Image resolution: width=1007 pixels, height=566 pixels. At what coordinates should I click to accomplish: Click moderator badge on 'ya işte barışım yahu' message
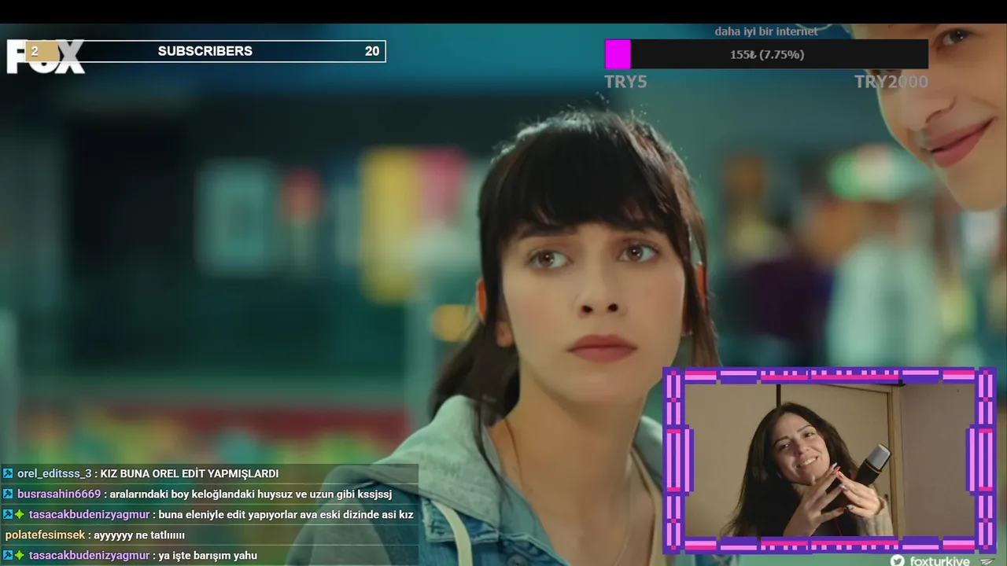click(8, 555)
